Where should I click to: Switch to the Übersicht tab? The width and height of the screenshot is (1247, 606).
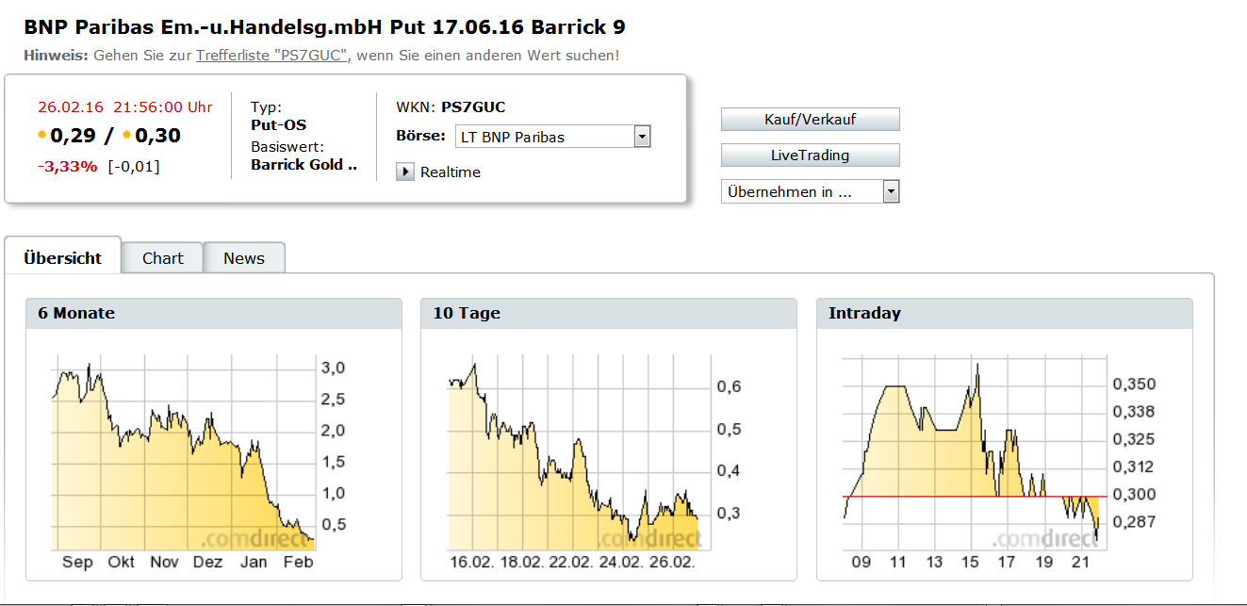coord(62,258)
